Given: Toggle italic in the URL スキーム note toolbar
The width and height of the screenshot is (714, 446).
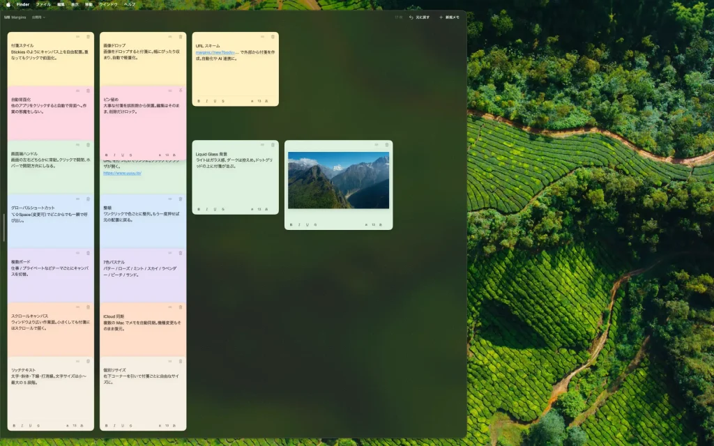Looking at the screenshot, I should [x=206, y=101].
